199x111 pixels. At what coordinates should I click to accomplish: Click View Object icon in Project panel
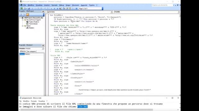[24, 15]
